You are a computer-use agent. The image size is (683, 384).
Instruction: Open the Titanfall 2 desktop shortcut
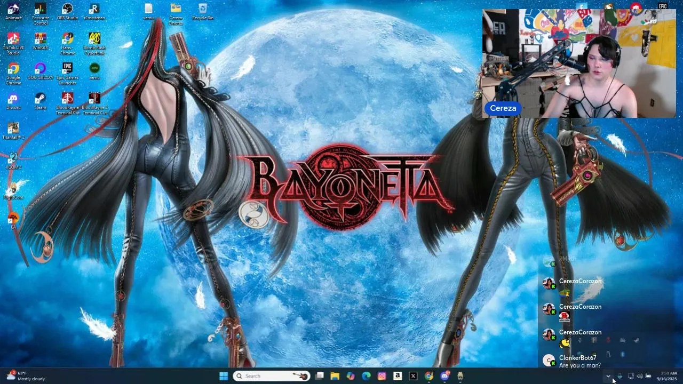tap(13, 131)
